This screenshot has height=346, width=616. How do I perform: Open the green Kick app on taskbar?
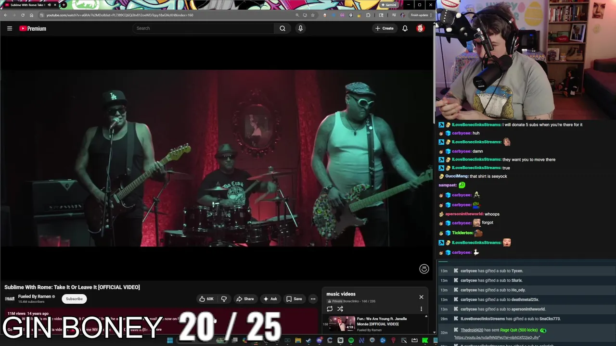click(425, 341)
